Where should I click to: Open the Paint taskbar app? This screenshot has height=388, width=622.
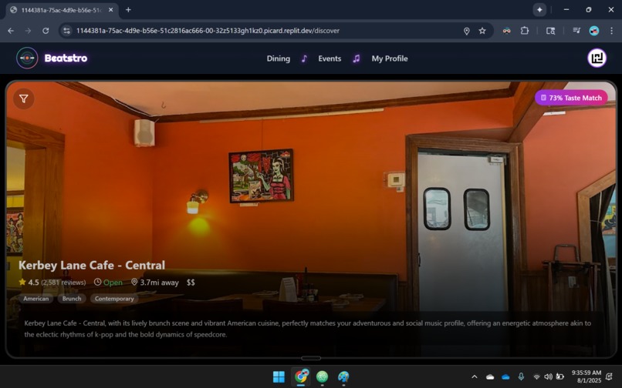(x=343, y=376)
